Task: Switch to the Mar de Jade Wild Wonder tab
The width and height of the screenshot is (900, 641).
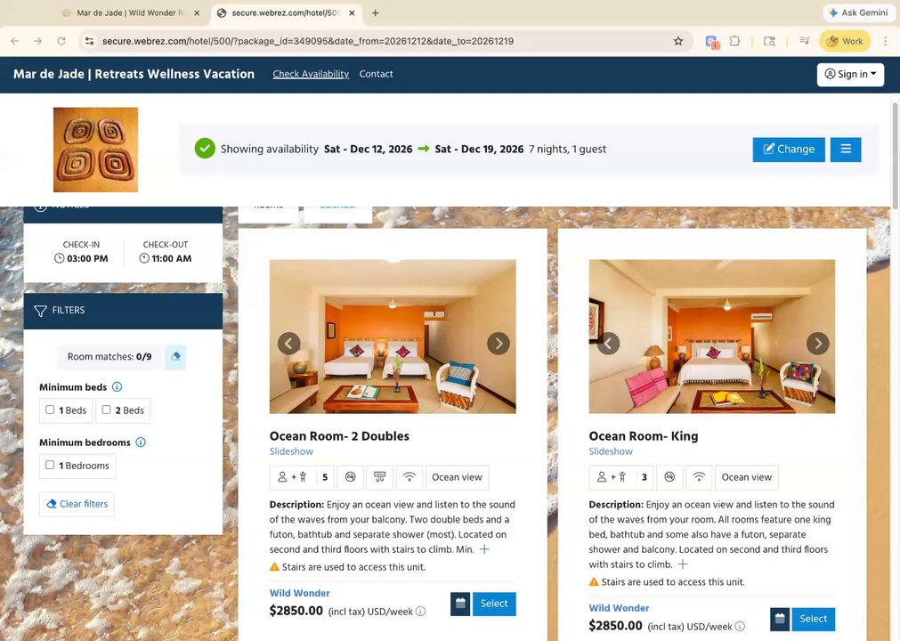Action: pyautogui.click(x=130, y=12)
